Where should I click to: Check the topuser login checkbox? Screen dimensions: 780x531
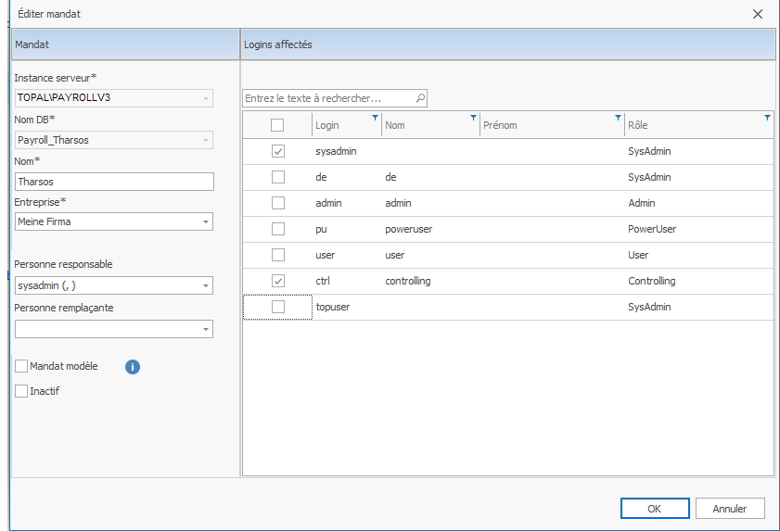click(277, 307)
